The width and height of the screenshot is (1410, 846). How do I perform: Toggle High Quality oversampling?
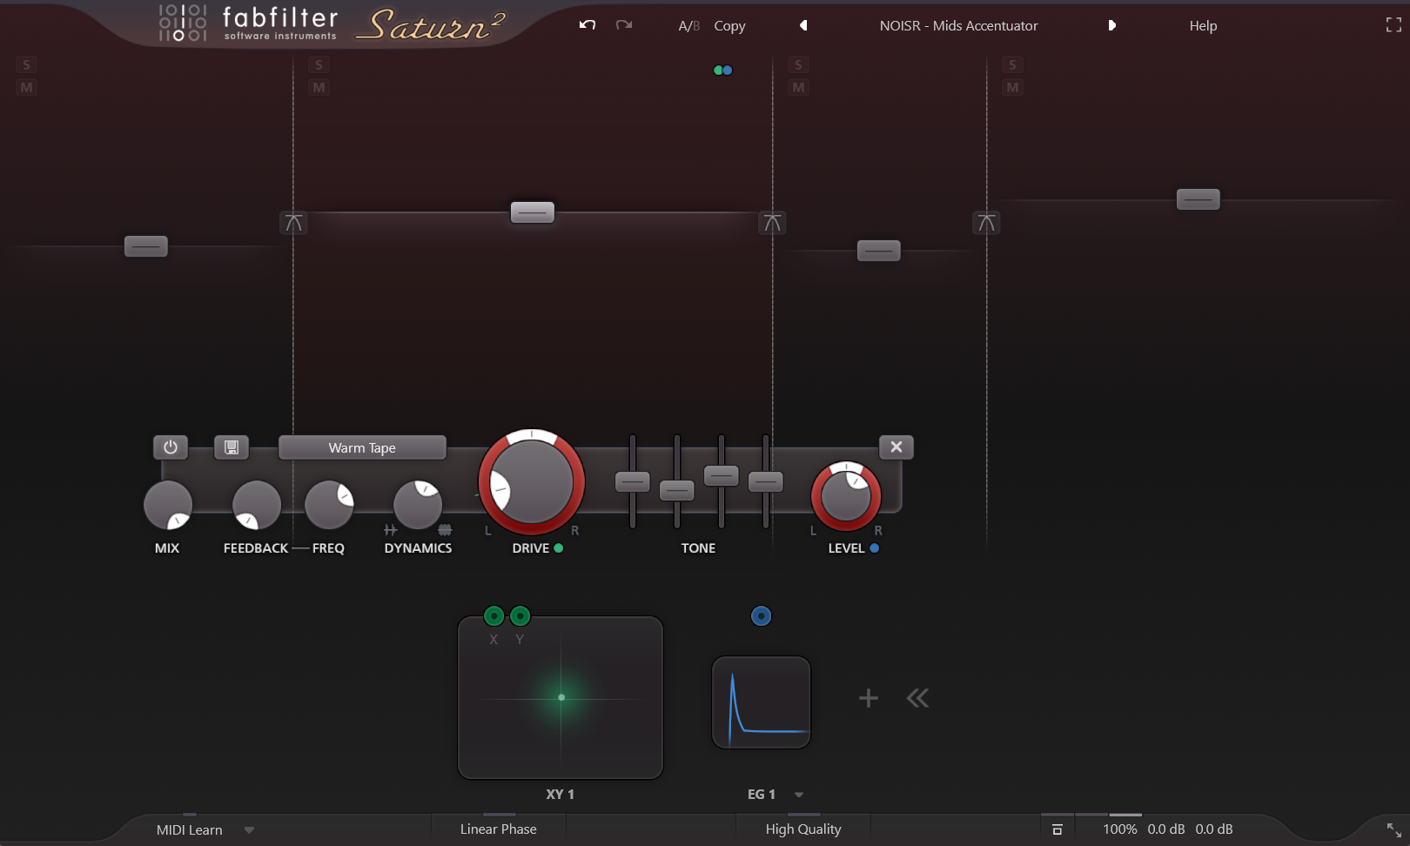[x=802, y=829]
